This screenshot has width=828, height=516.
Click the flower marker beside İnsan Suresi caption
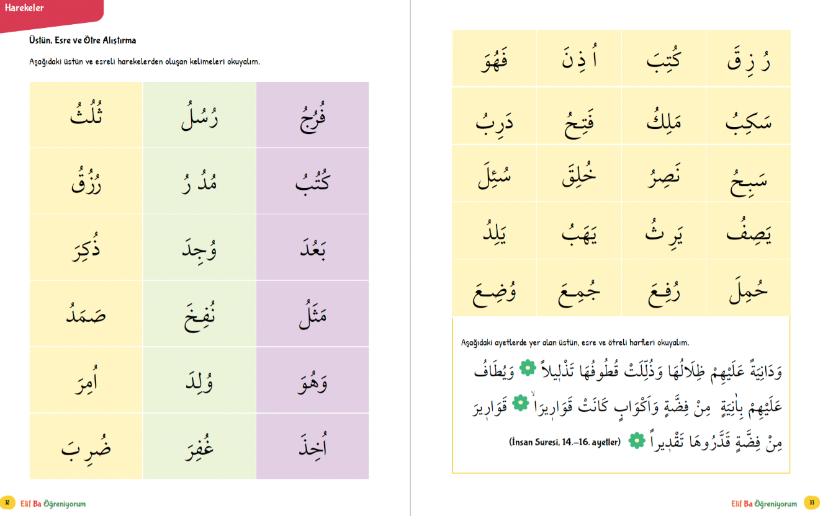635,442
